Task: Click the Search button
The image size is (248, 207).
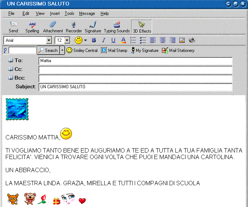Action: click(x=48, y=50)
